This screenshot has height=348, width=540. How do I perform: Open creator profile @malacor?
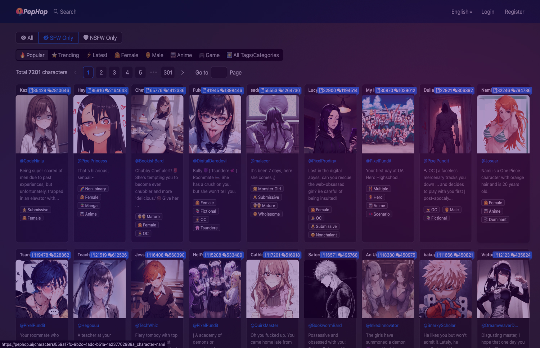click(x=260, y=161)
